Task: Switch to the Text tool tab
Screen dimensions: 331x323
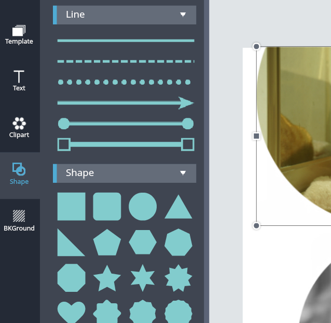Action: (x=19, y=80)
